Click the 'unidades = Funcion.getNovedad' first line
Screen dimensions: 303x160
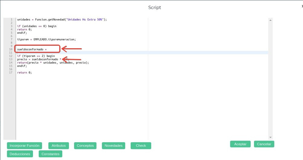coord(62,20)
